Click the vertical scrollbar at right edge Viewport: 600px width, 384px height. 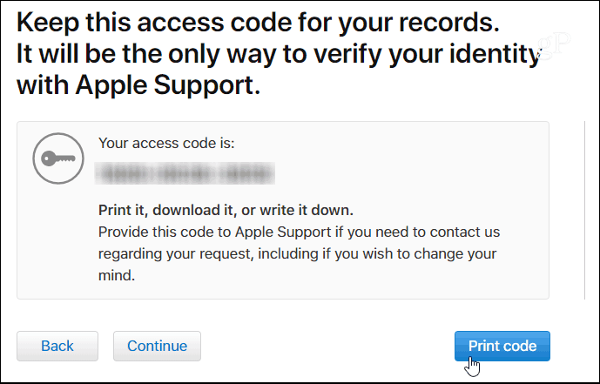point(584,210)
